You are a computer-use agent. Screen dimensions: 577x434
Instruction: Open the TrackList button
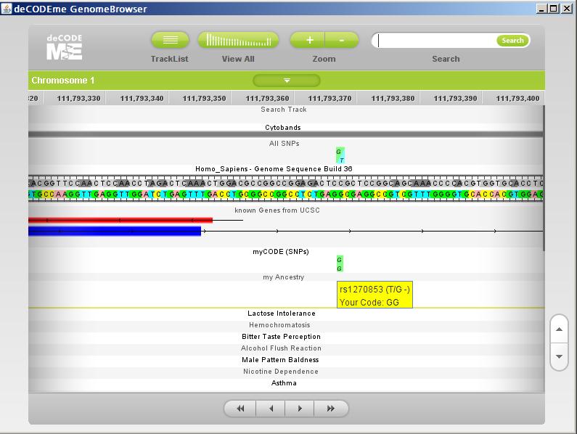tap(170, 40)
